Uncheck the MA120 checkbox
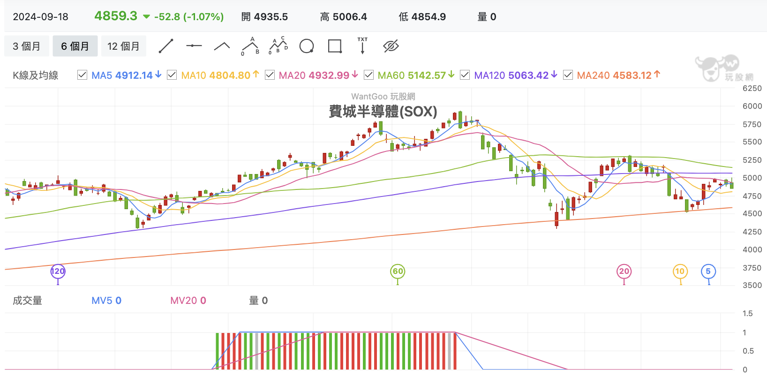The image size is (767, 378). coord(465,75)
